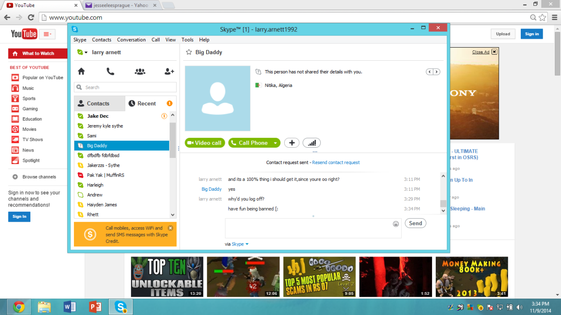Open the via Skype dropdown
This screenshot has height=315, width=561.
pos(240,244)
